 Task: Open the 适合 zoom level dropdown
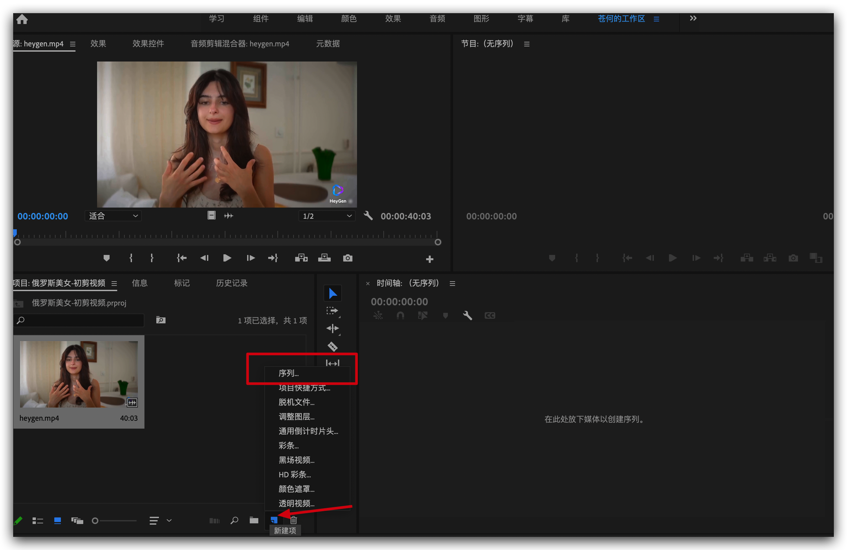click(113, 216)
